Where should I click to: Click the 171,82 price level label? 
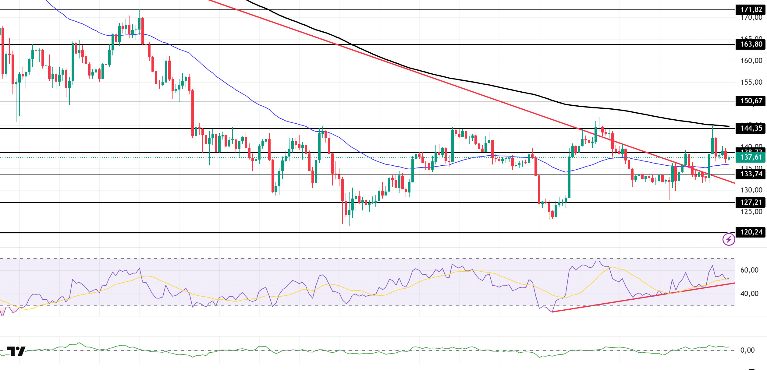751,9
